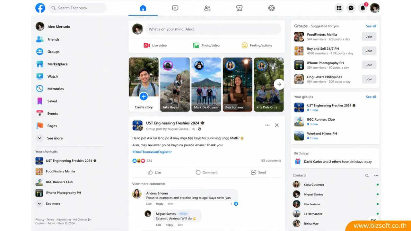Image resolution: width=411 pixels, height=231 pixels.
Task: Search contacts with magnifier icon
Action: point(367,175)
